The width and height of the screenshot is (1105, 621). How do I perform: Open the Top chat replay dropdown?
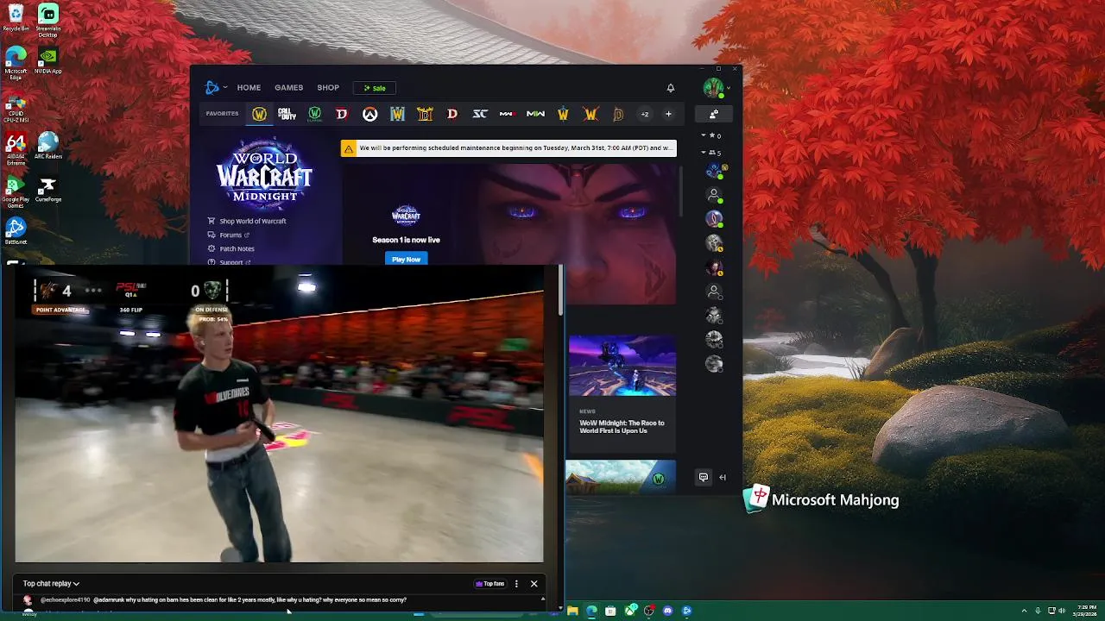[51, 584]
